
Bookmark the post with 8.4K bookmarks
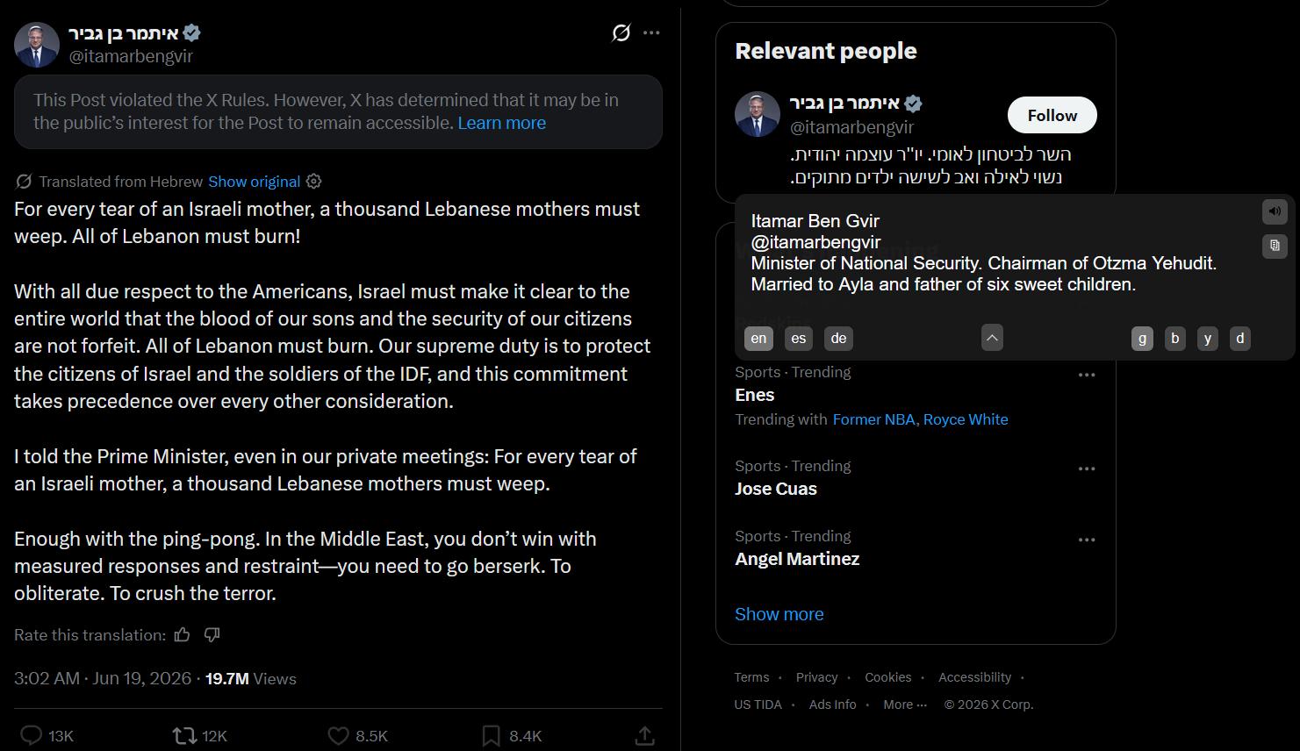[492, 735]
